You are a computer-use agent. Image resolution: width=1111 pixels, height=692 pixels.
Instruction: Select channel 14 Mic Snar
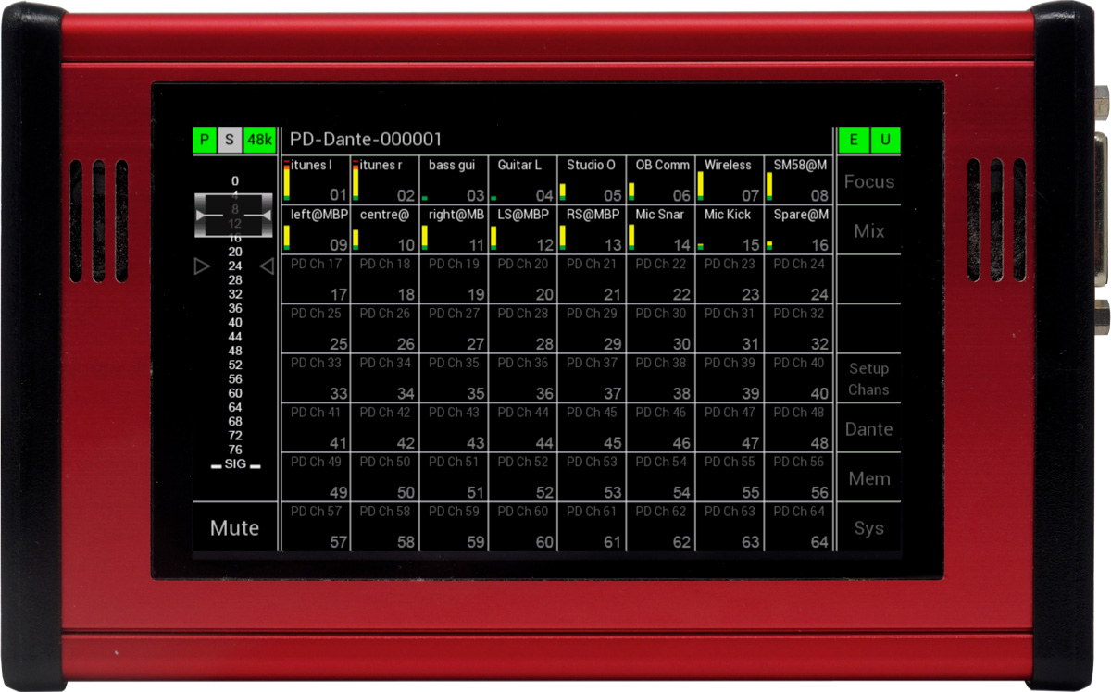point(661,229)
